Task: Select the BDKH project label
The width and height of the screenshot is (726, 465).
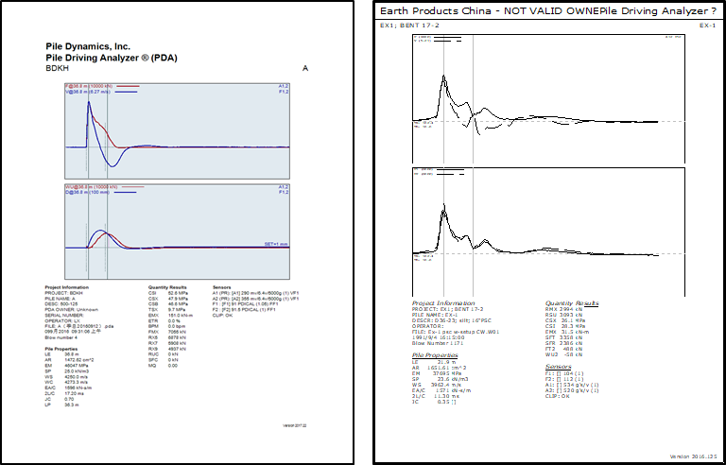Action: [x=57, y=69]
